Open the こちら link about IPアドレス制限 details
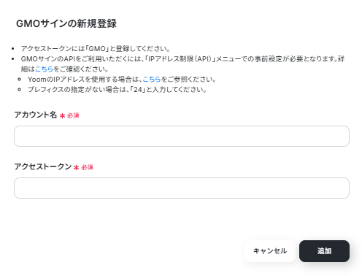This screenshot has width=362, height=276. (44, 69)
